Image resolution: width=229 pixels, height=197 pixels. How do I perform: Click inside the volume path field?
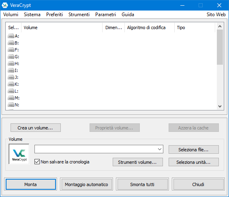click(96, 149)
